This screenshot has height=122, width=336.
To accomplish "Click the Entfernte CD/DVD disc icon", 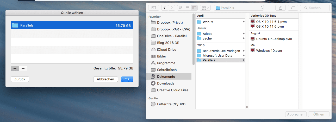I will click(x=153, y=104).
